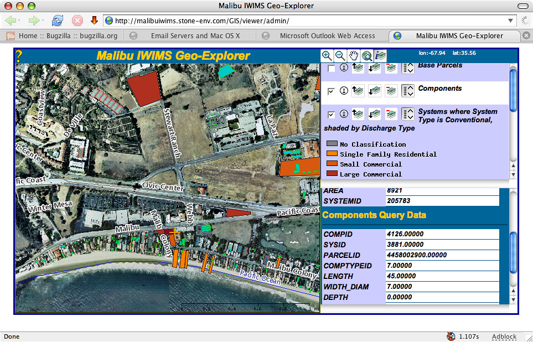Select the zoom out magnifier tool
533x342 pixels.
click(x=340, y=56)
